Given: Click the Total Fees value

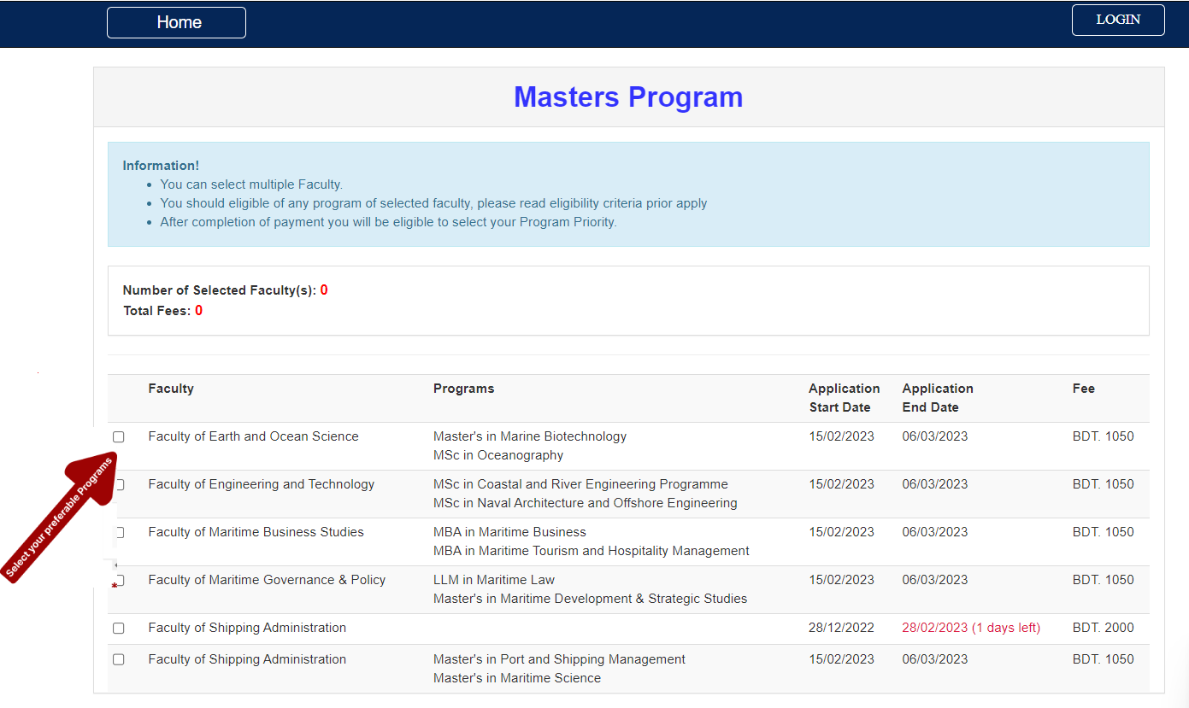Looking at the screenshot, I should tap(198, 311).
